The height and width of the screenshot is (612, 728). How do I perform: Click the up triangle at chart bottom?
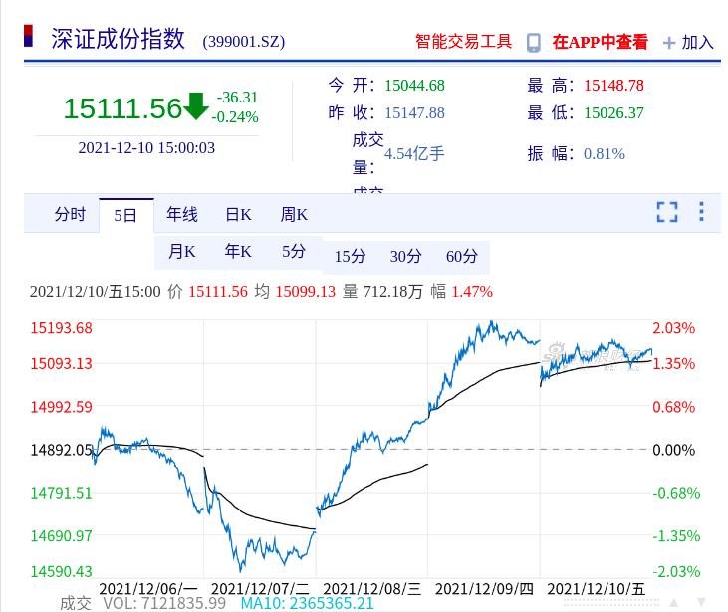(674, 603)
